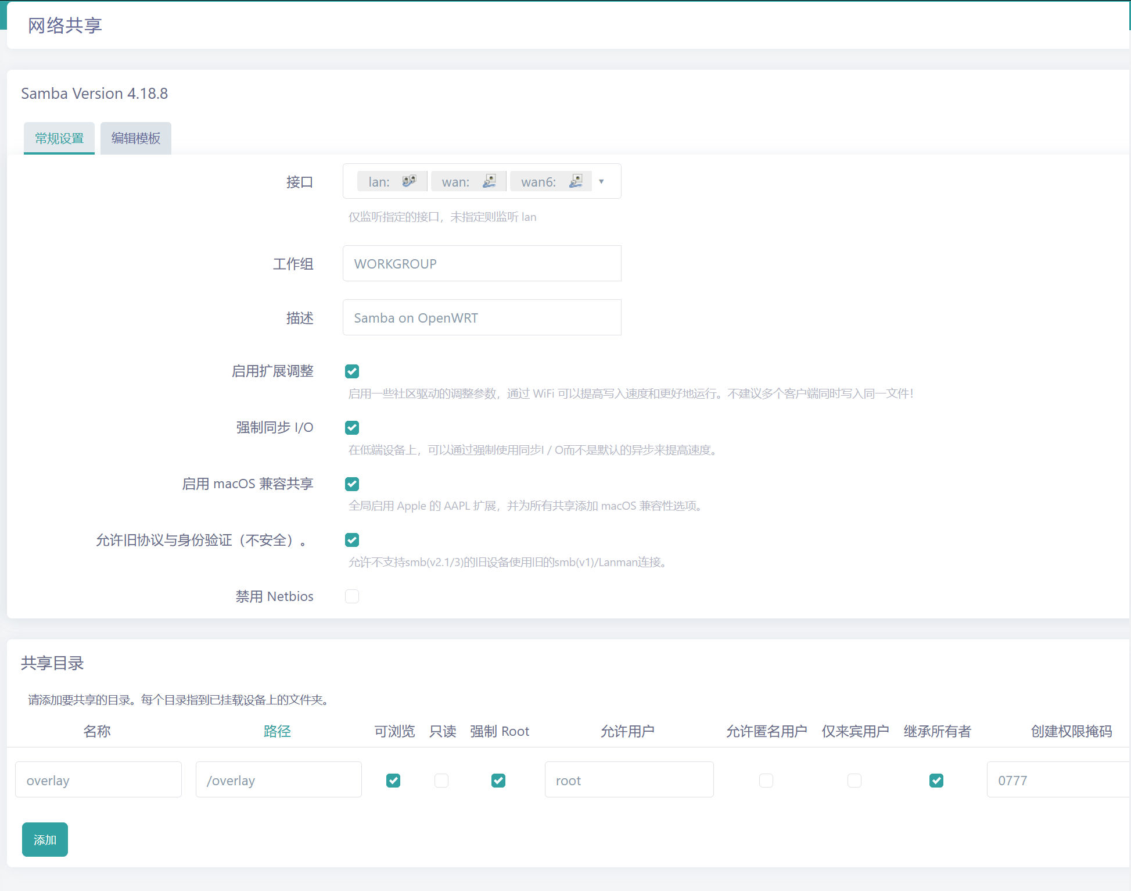This screenshot has width=1131, height=891.
Task: Disable 启用扩展调整 option
Action: point(352,371)
